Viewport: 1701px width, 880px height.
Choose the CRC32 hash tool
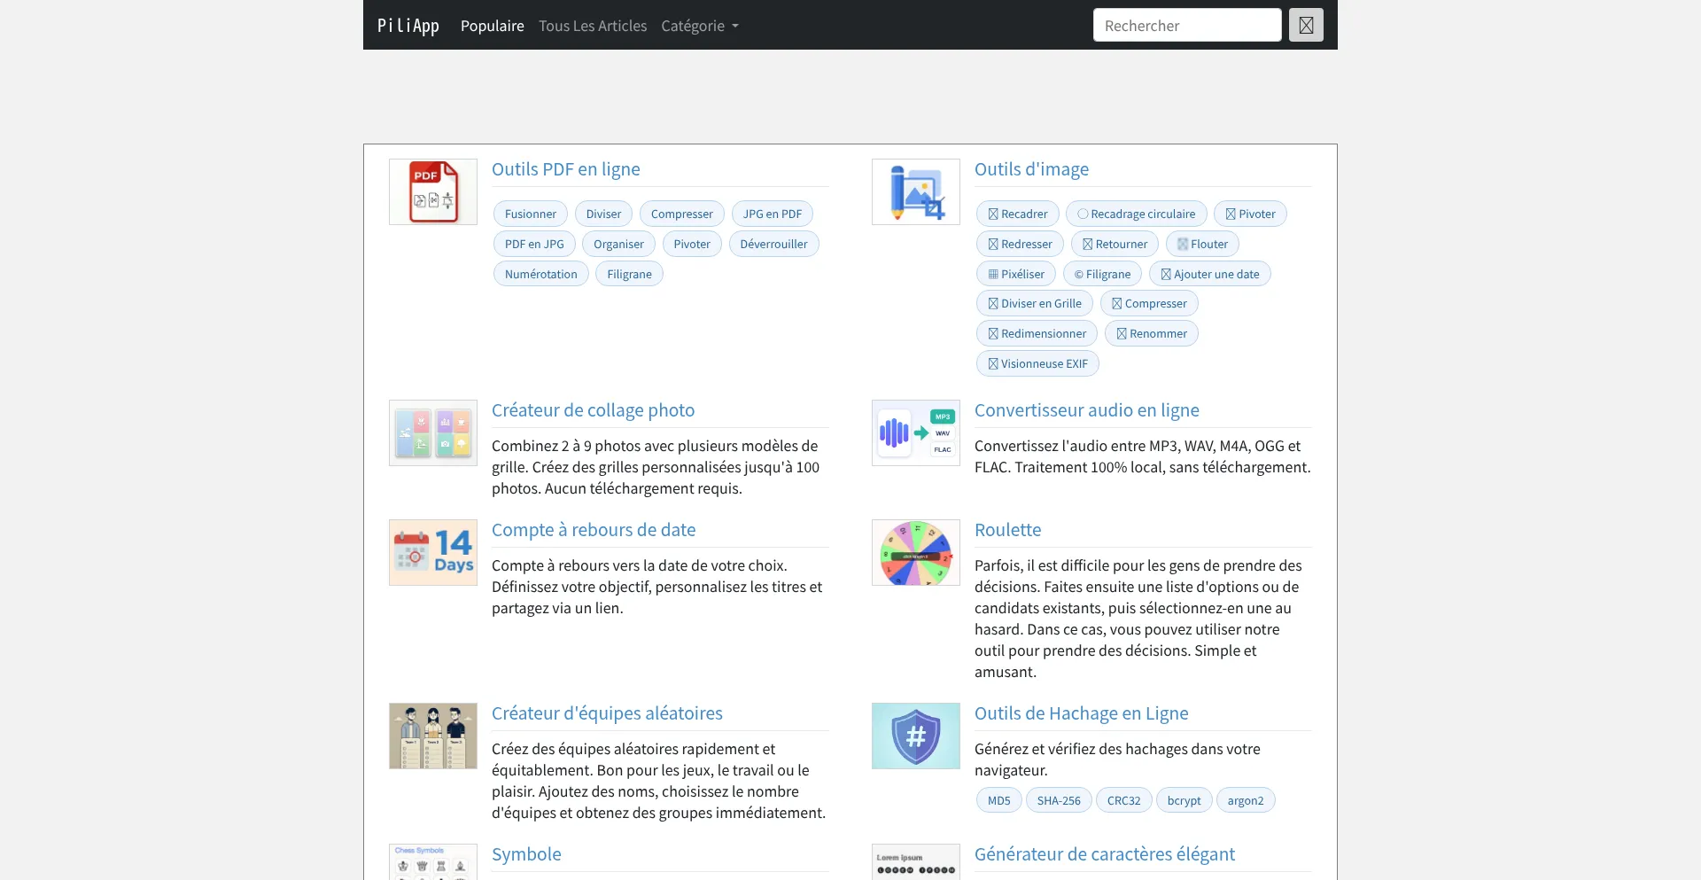tap(1124, 800)
